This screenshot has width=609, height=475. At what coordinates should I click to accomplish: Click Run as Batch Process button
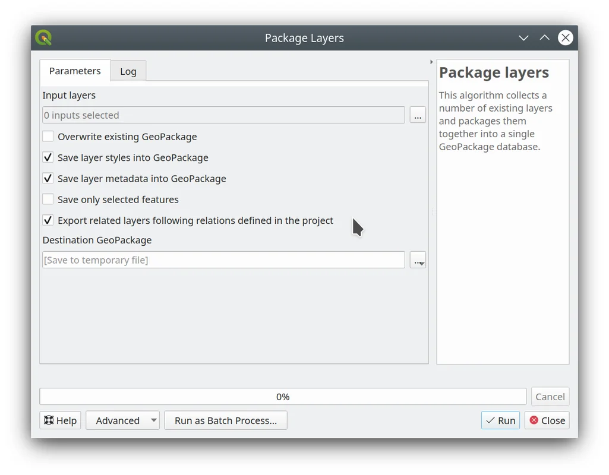tap(226, 420)
